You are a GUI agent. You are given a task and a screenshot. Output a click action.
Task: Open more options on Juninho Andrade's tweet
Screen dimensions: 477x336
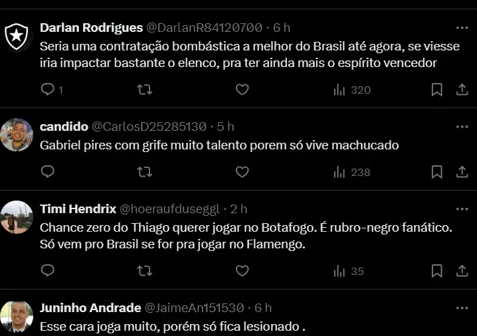point(462,308)
